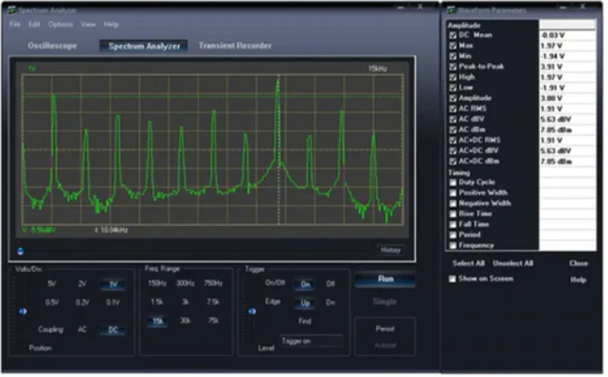Open the File menu
The width and height of the screenshot is (608, 377).
pos(15,25)
